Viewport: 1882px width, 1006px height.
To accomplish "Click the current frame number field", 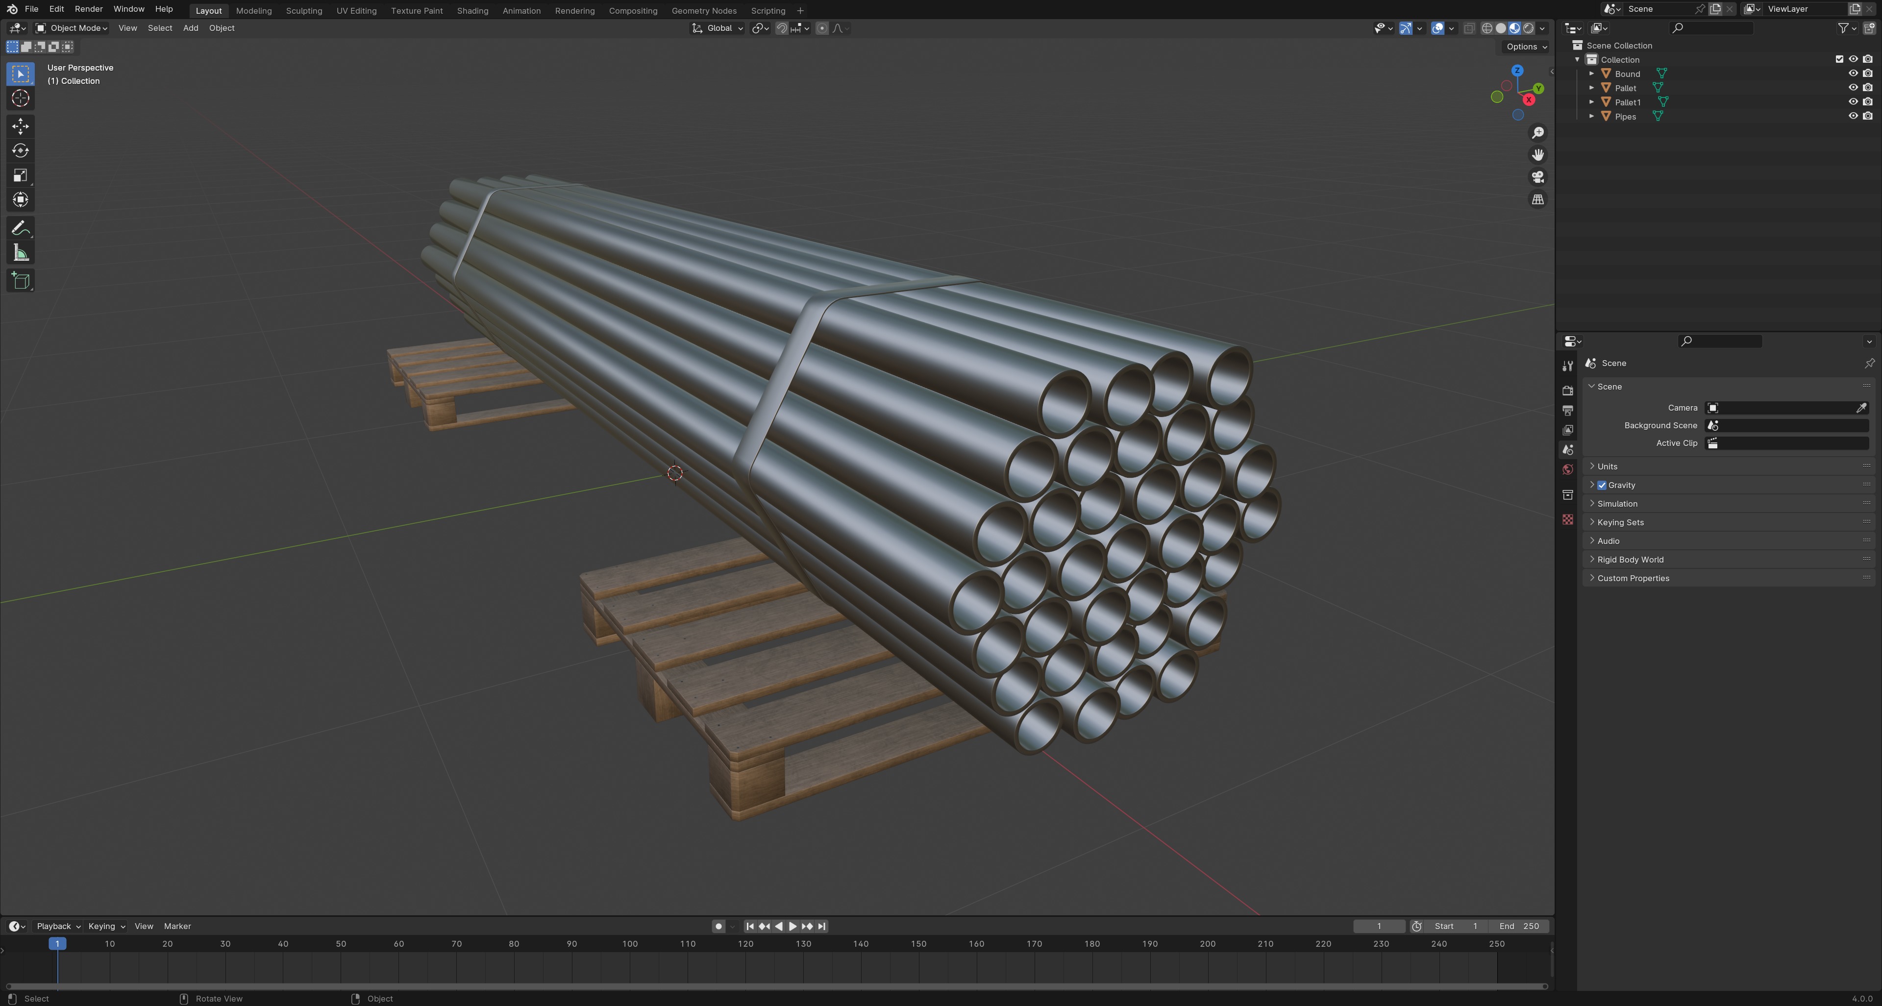I will coord(1379,926).
